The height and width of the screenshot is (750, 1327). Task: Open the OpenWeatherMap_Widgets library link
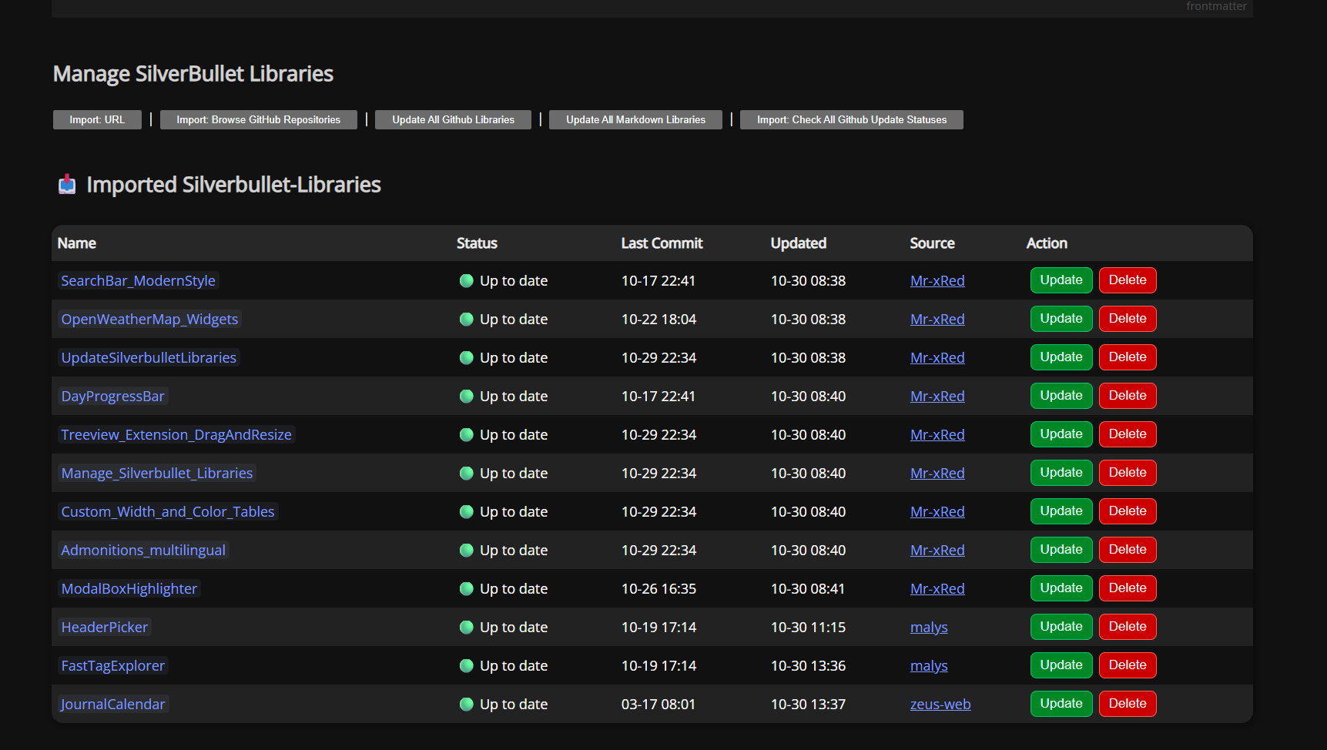coord(149,320)
